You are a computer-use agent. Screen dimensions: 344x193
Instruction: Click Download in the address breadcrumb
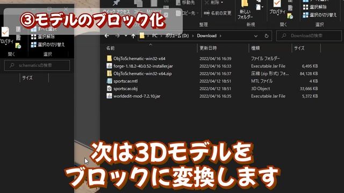tap(206, 36)
